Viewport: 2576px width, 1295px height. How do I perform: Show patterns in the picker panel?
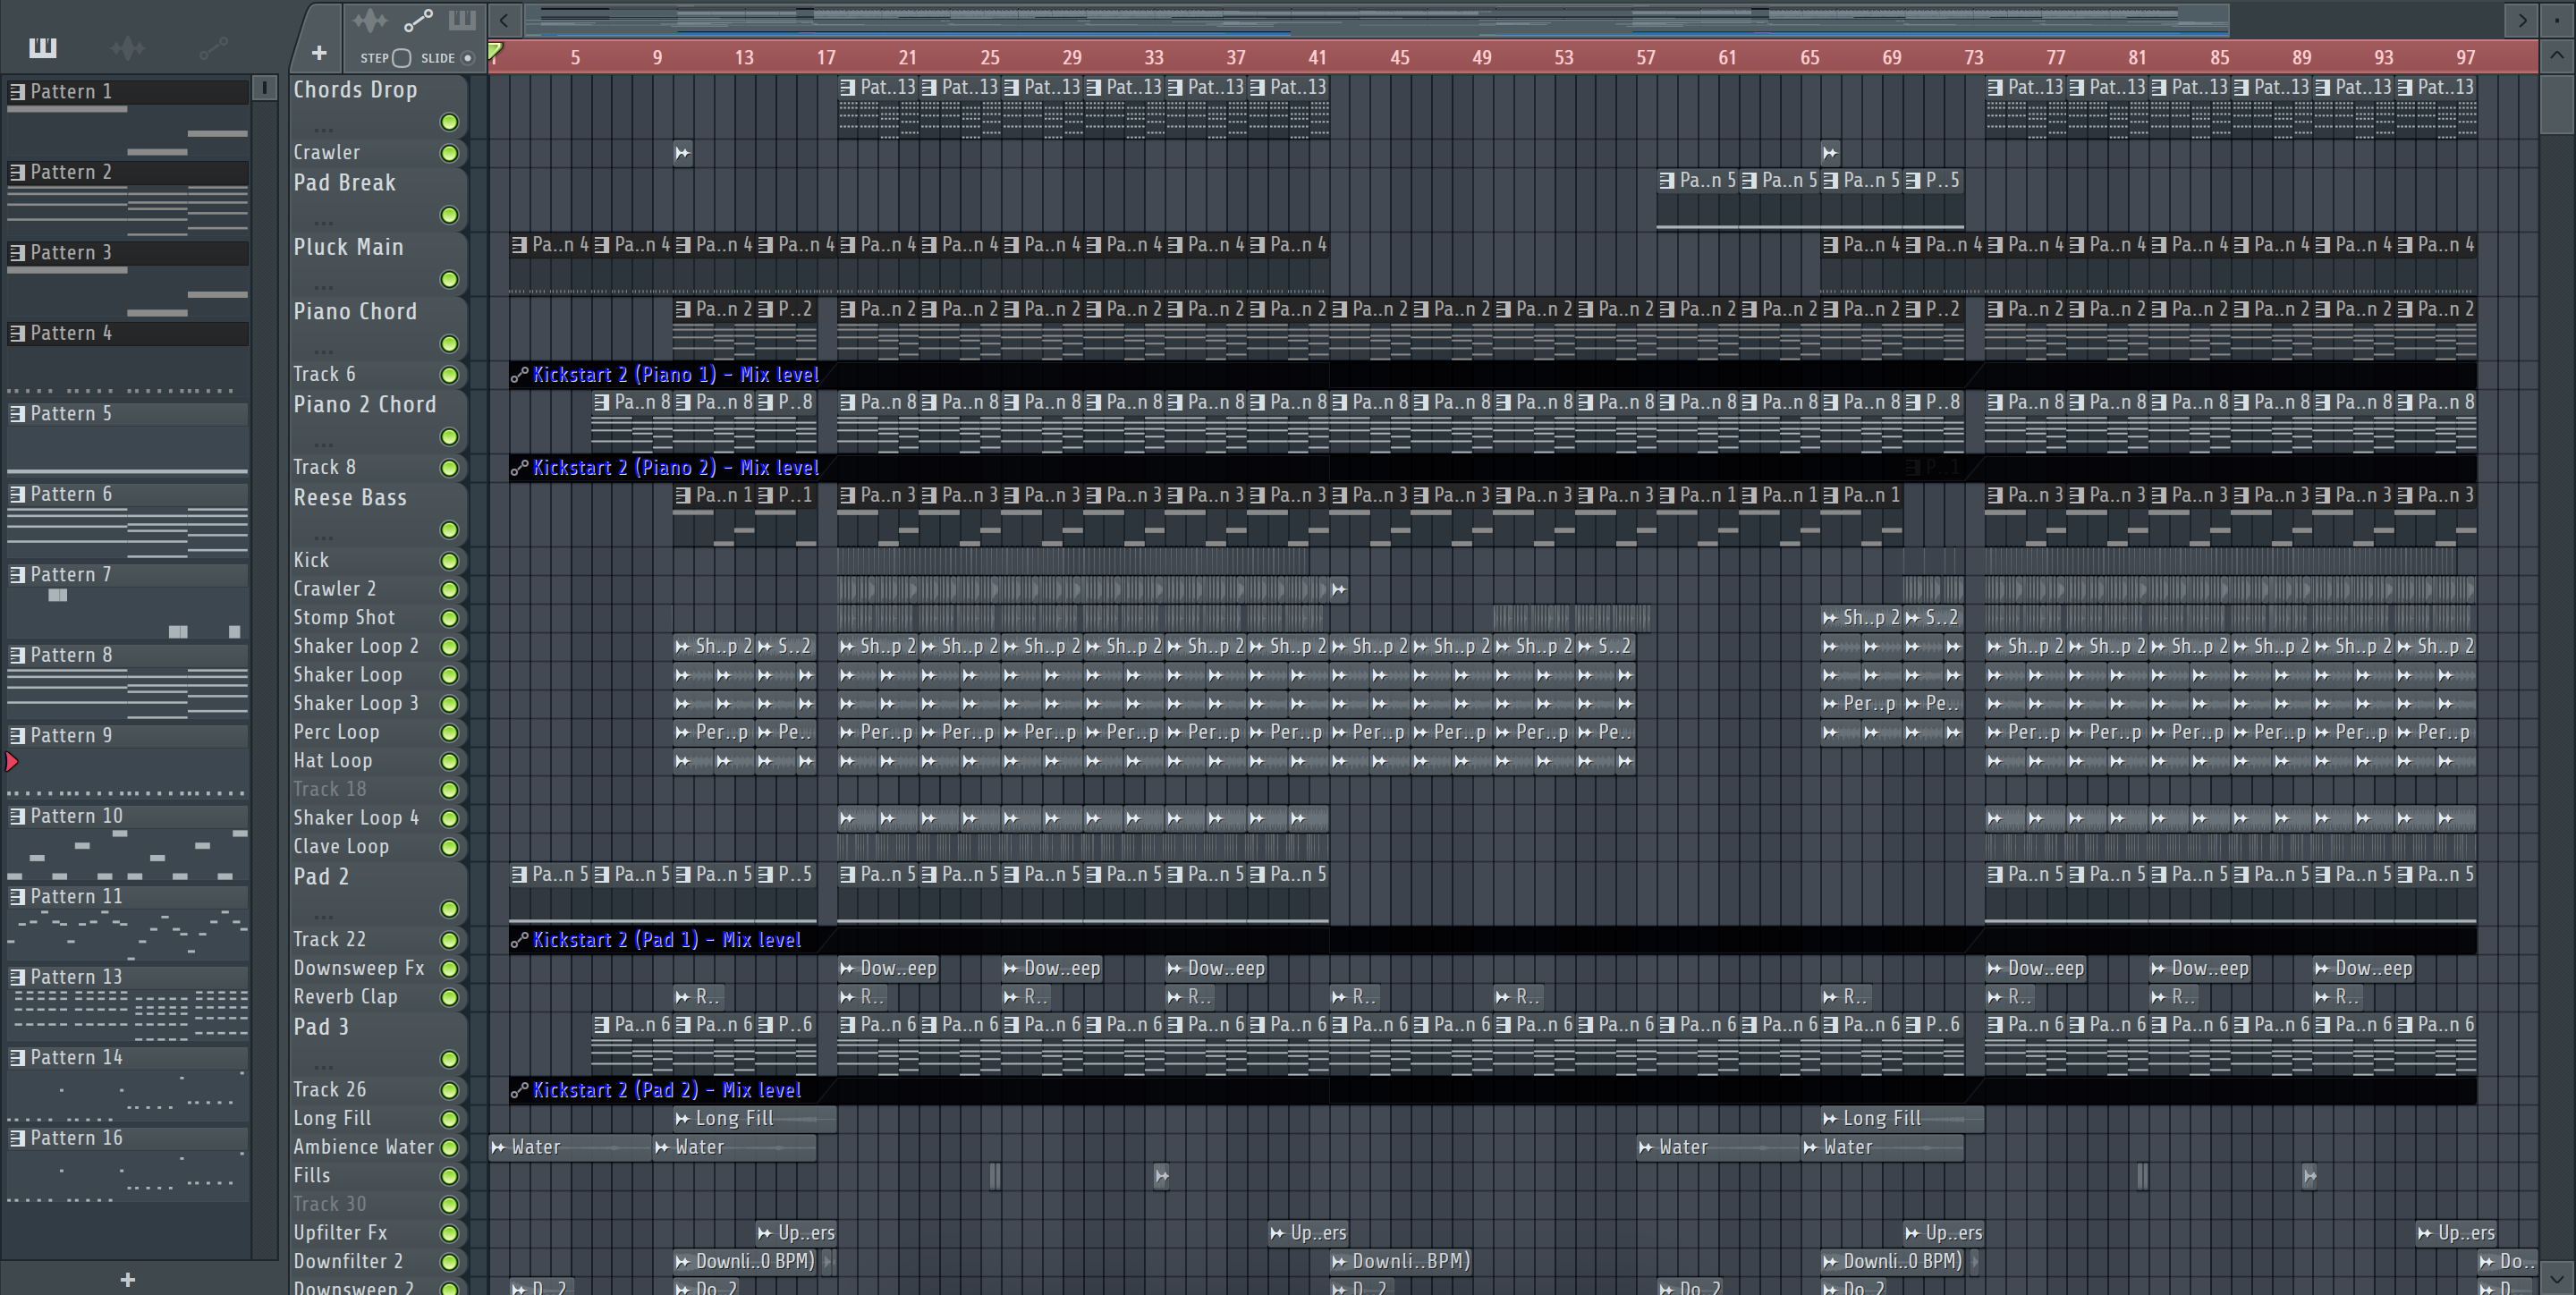[x=43, y=47]
